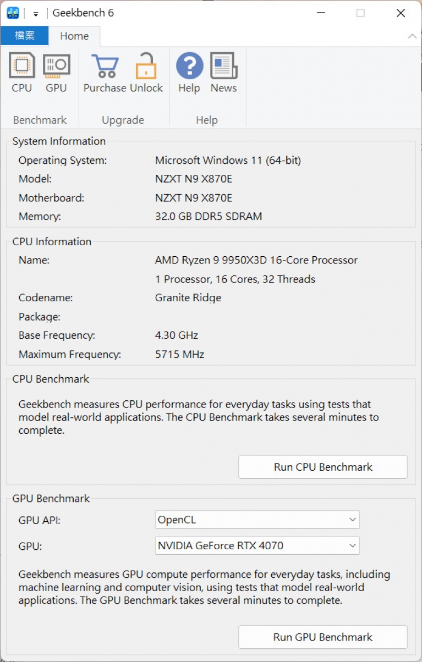This screenshot has width=422, height=662.
Task: Click Run CPU Benchmark button
Action: [323, 467]
